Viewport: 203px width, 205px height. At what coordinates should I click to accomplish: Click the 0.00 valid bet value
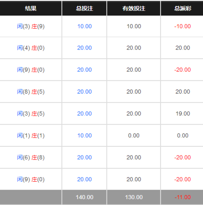click(x=134, y=135)
